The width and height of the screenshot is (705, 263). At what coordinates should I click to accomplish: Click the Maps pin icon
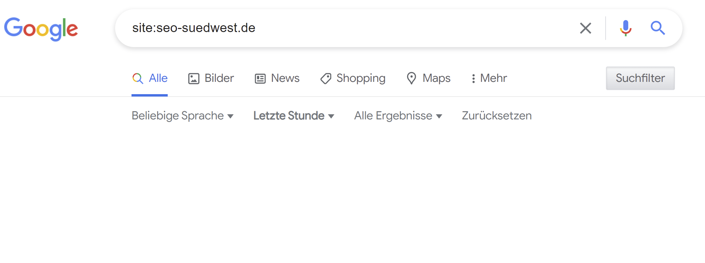point(412,78)
